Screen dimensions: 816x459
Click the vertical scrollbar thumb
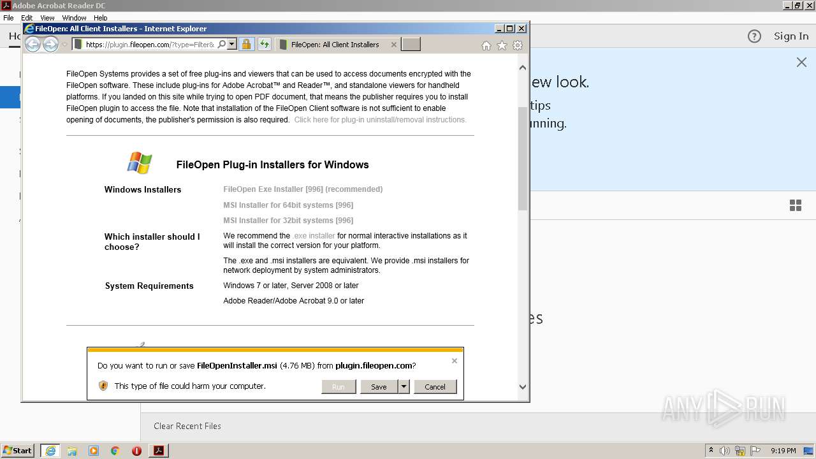523,159
